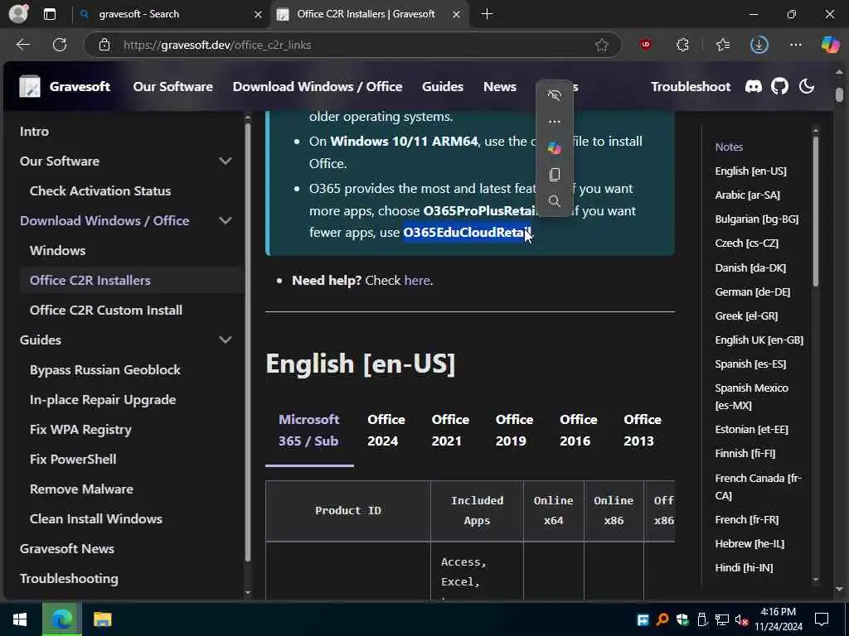The image size is (849, 636).
Task: Select the Office 2024 tab
Action: pyautogui.click(x=386, y=431)
